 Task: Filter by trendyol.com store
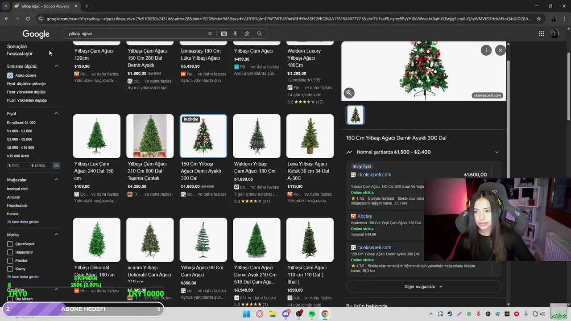point(17,189)
